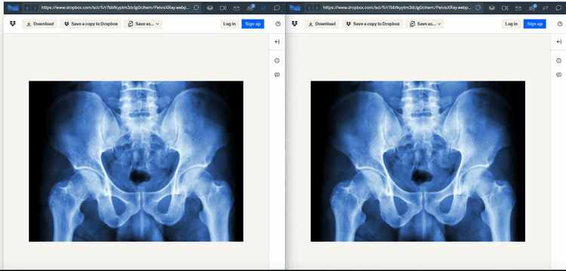Collapse sidebar arrow in right window
Image resolution: width=566 pixels, height=271 pixels.
coord(558,41)
